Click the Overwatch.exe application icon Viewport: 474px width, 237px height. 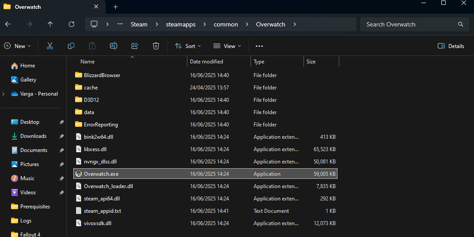(x=79, y=174)
